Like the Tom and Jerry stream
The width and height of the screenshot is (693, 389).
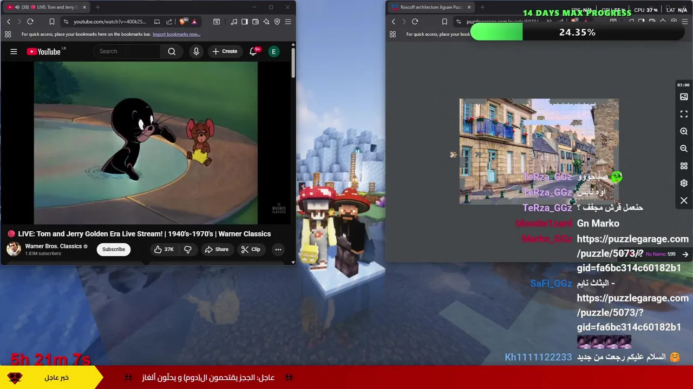pyautogui.click(x=164, y=249)
